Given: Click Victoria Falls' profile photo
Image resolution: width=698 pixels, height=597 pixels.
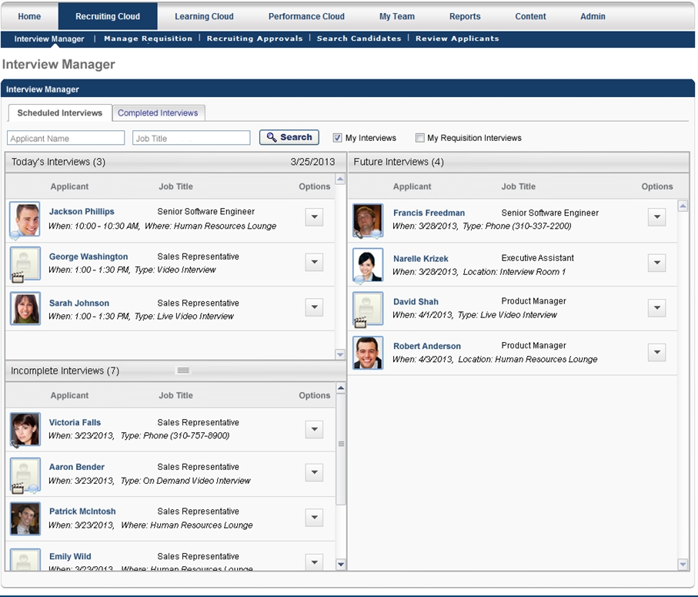Looking at the screenshot, I should click(x=25, y=429).
